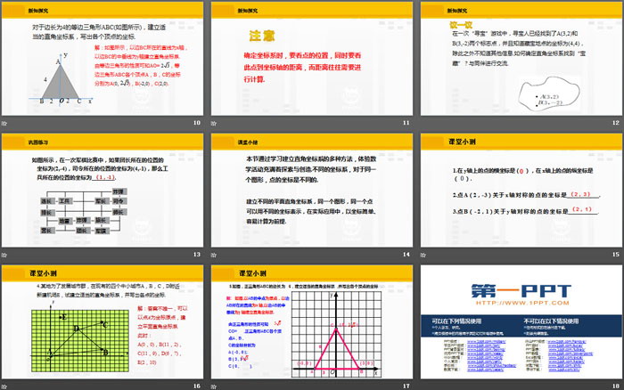Image resolution: width=624 pixels, height=390 pixels.
Task: Select slide 12 with the treasure map outline
Action: point(521,59)
